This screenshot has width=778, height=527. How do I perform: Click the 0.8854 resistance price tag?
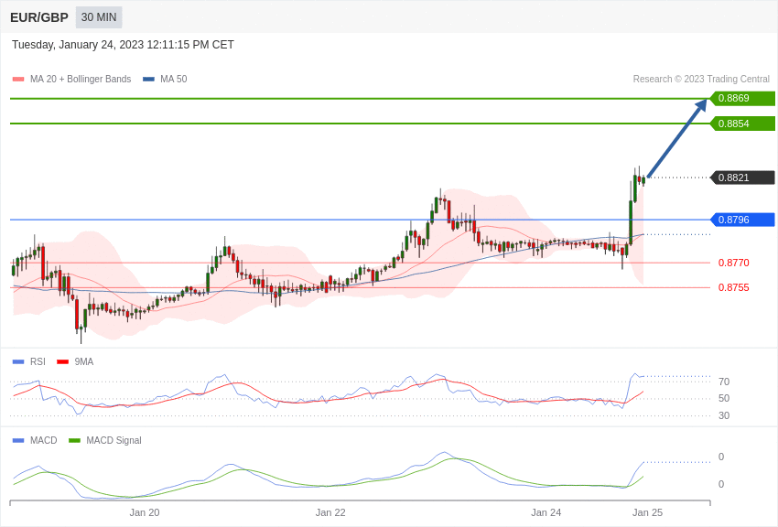[742, 124]
